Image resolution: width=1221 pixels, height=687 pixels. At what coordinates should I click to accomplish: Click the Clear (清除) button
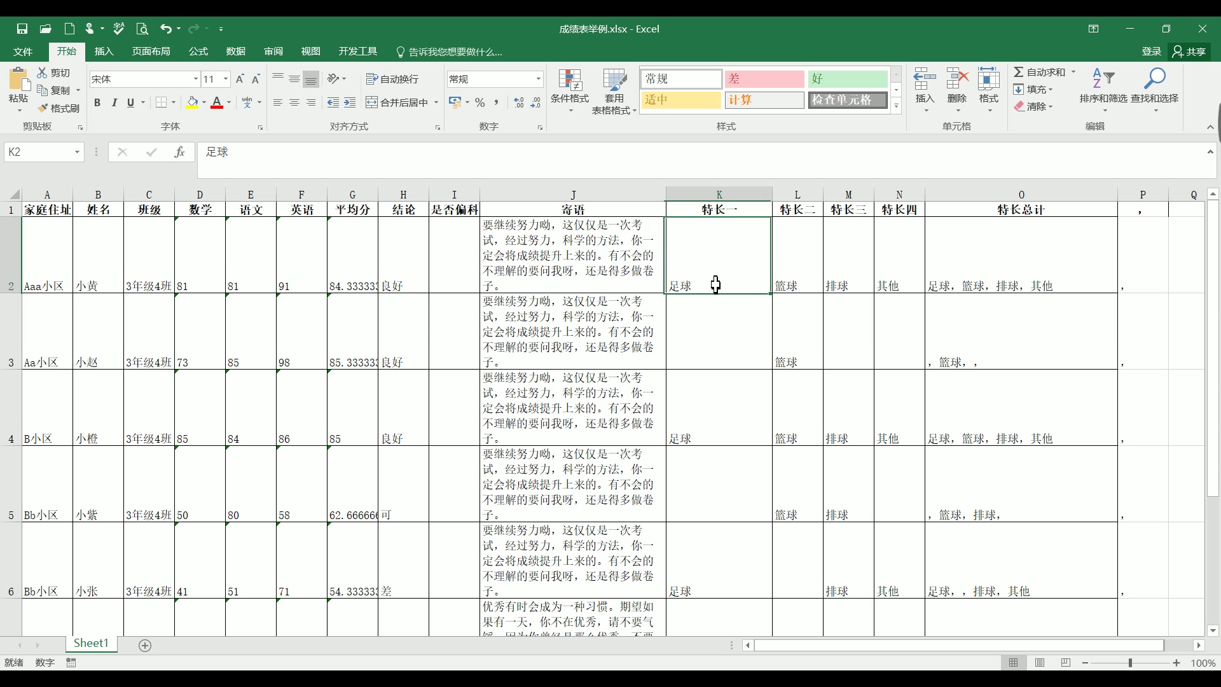coord(1033,106)
